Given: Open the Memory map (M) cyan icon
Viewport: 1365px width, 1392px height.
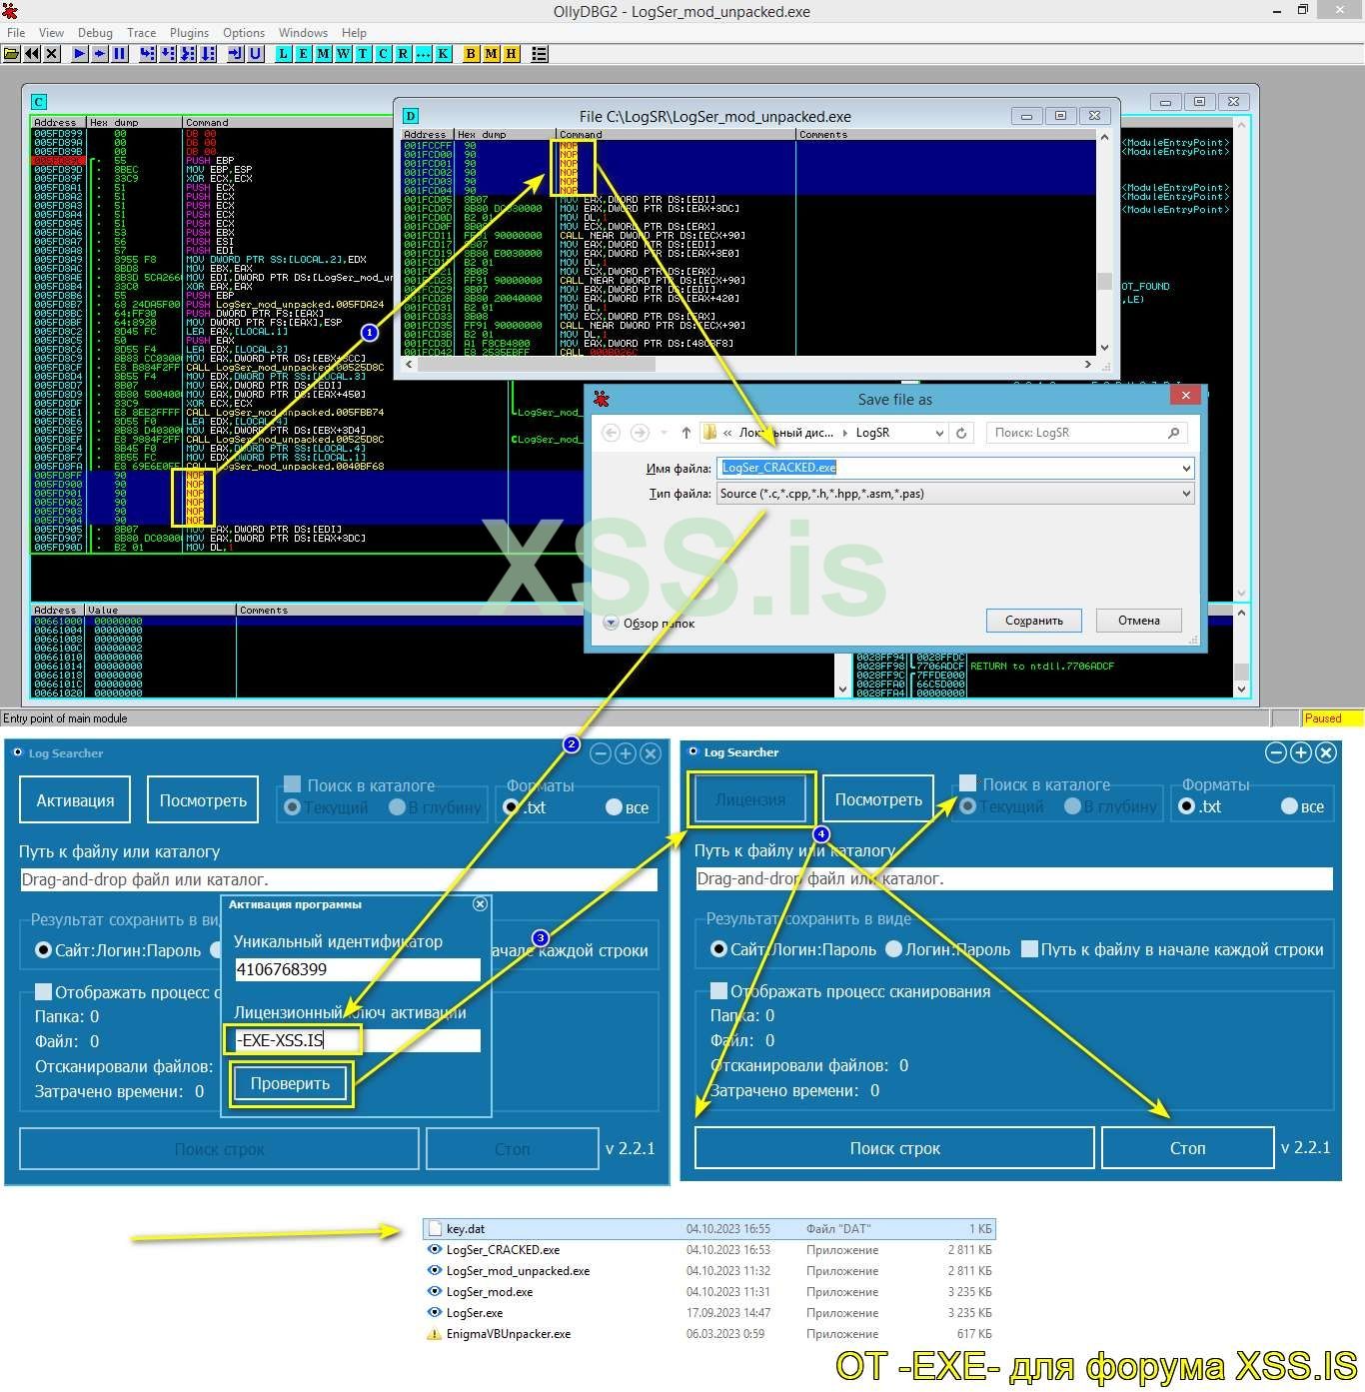Looking at the screenshot, I should [324, 54].
